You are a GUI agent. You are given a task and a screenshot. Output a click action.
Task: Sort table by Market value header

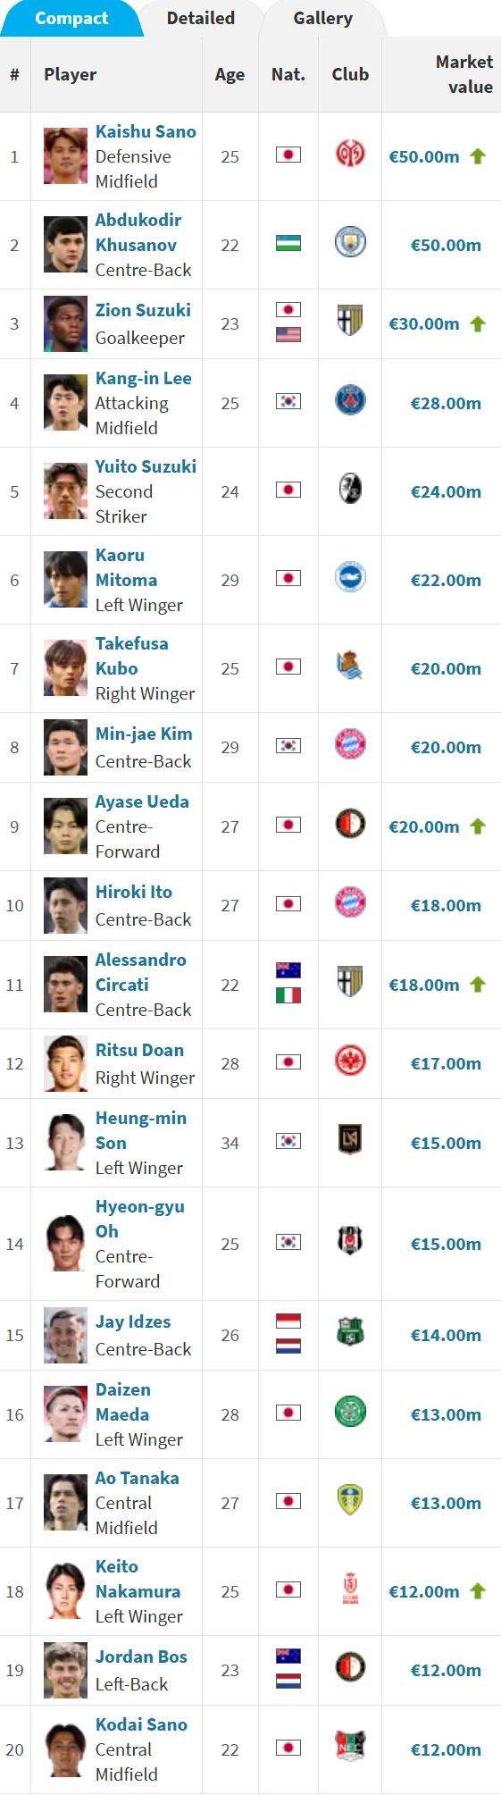click(x=463, y=74)
